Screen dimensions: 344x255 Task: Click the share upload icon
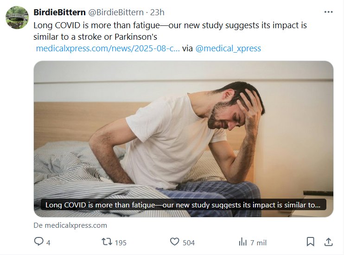(x=328, y=242)
